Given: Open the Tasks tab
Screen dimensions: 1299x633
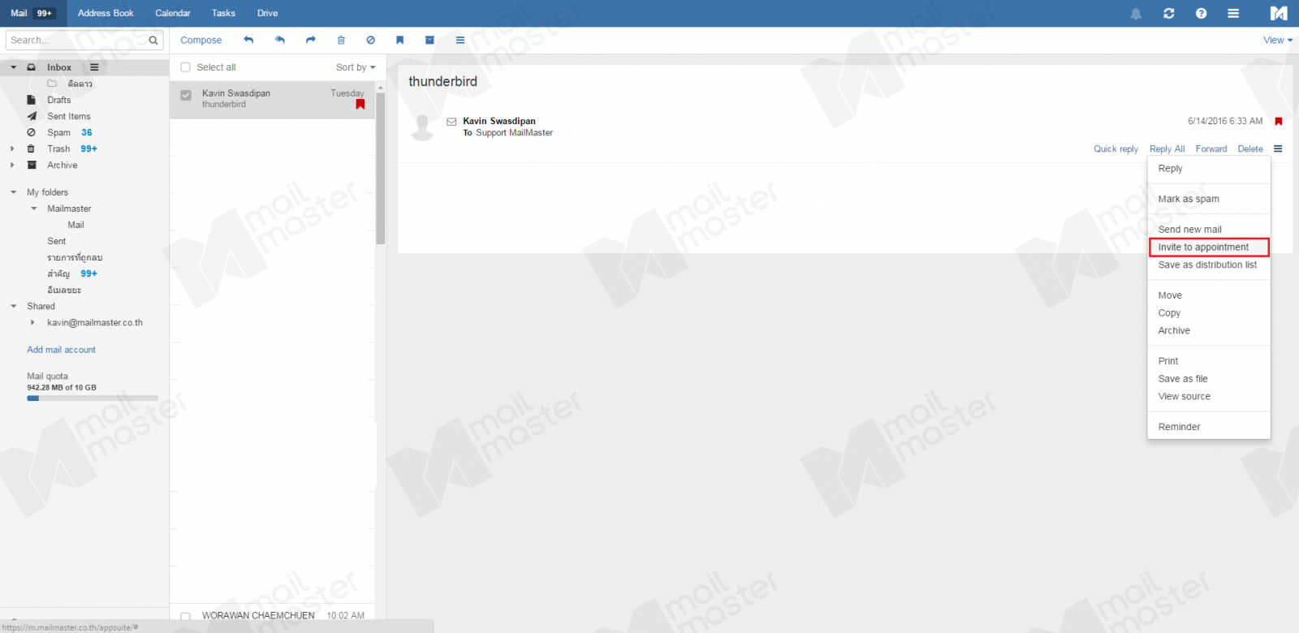Looking at the screenshot, I should [223, 13].
